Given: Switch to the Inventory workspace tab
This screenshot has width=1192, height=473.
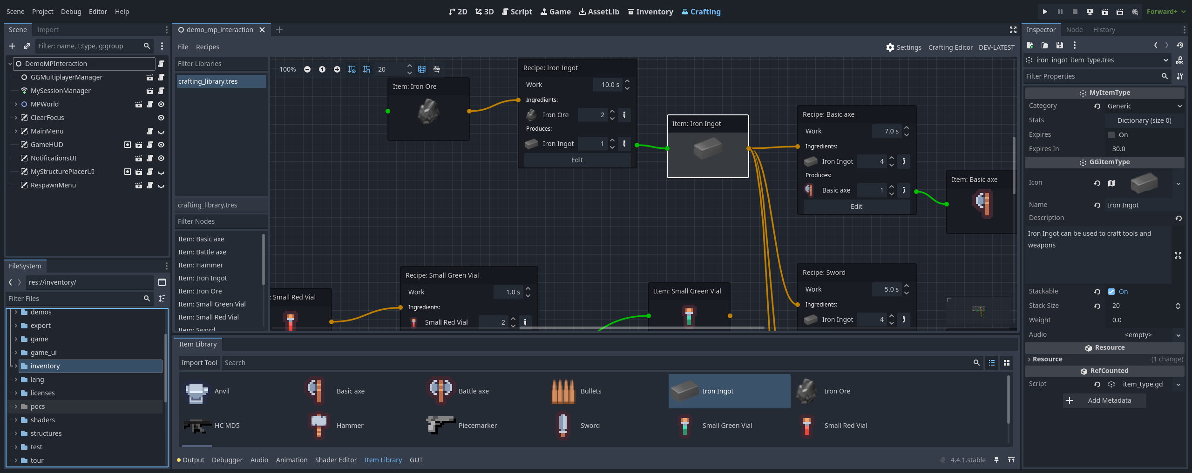Looking at the screenshot, I should (x=650, y=12).
